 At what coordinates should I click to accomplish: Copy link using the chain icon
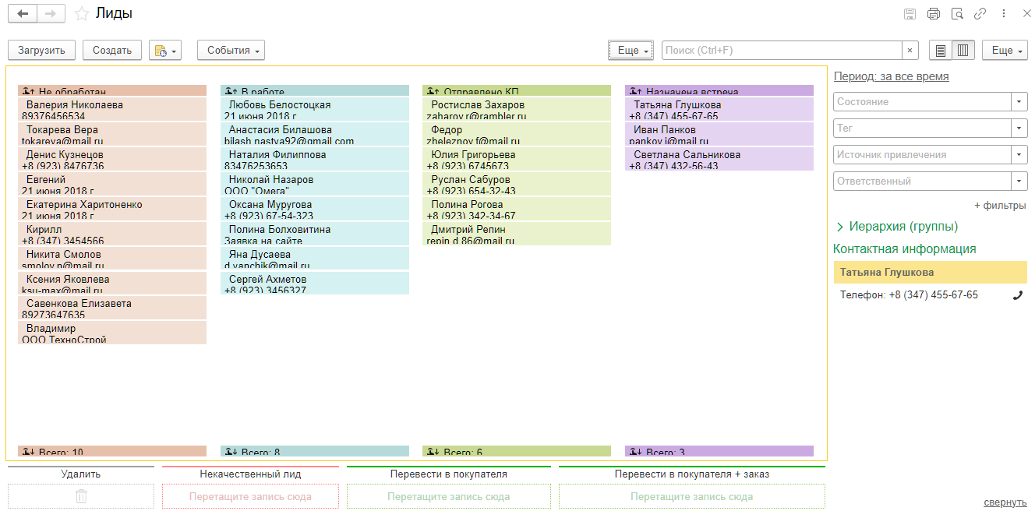coord(980,13)
